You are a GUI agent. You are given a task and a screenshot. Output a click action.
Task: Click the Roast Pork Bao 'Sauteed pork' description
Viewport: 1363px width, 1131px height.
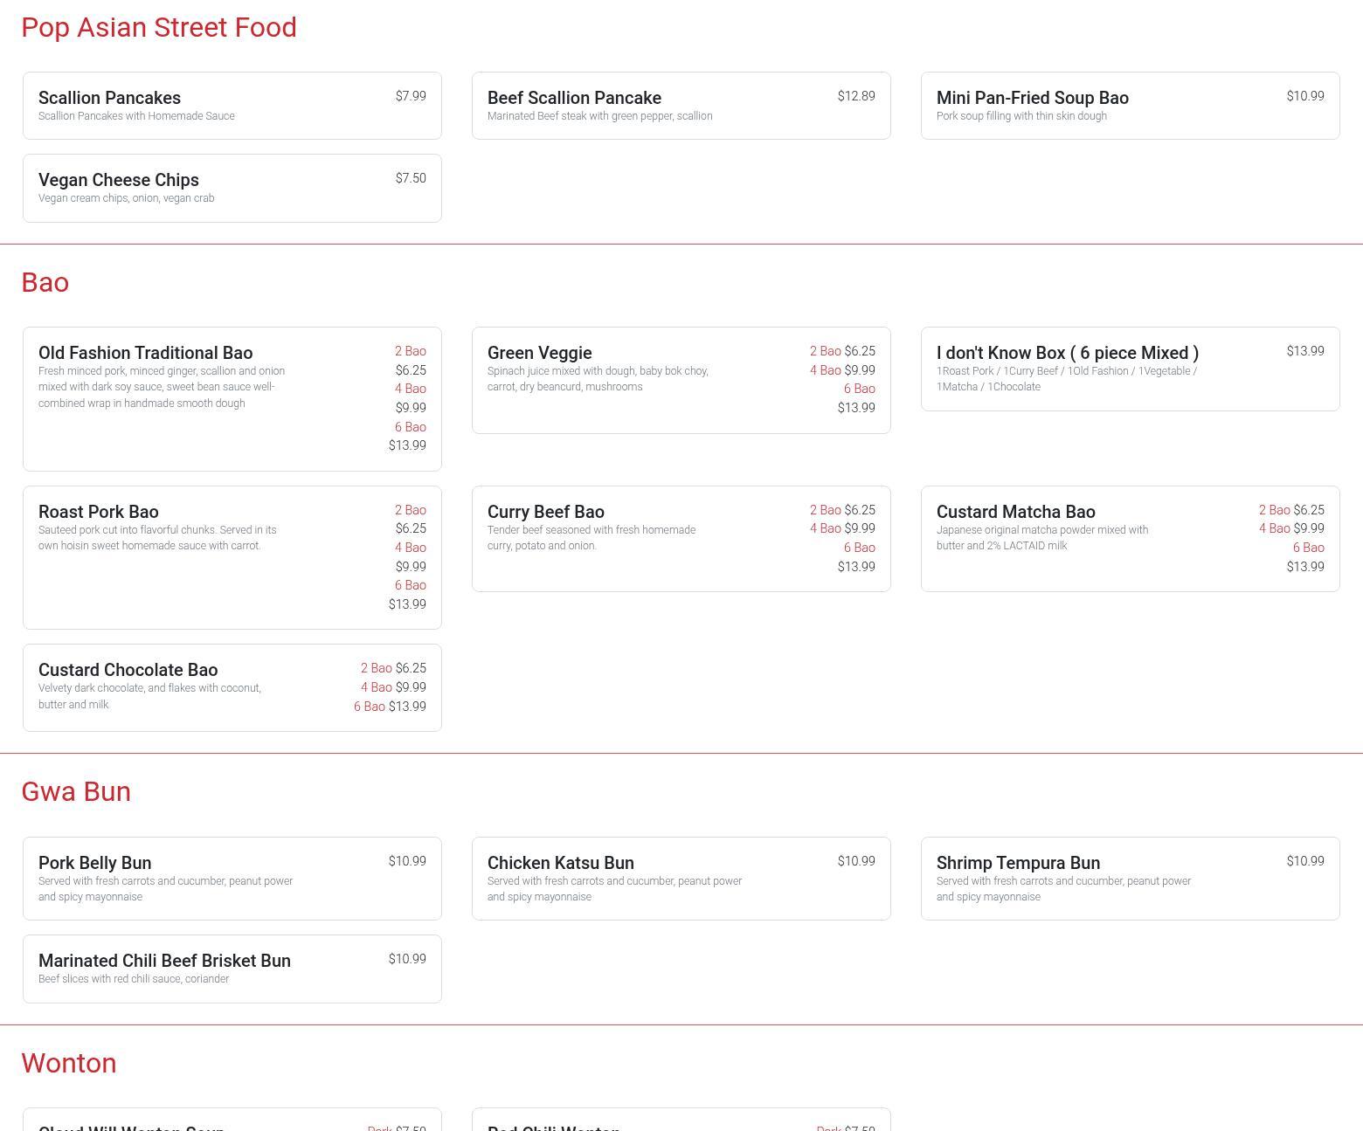157,538
